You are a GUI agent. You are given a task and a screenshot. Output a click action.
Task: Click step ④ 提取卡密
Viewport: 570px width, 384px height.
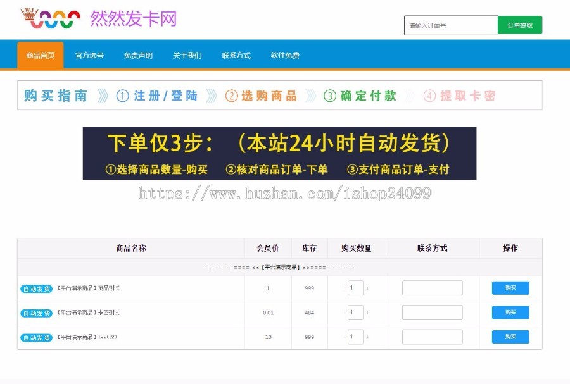point(460,96)
